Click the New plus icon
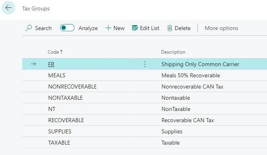The image size is (267, 155). click(108, 28)
